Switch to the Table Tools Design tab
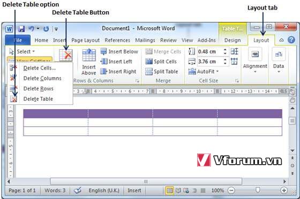Viewport: 300px width, 199px height. click(x=232, y=40)
